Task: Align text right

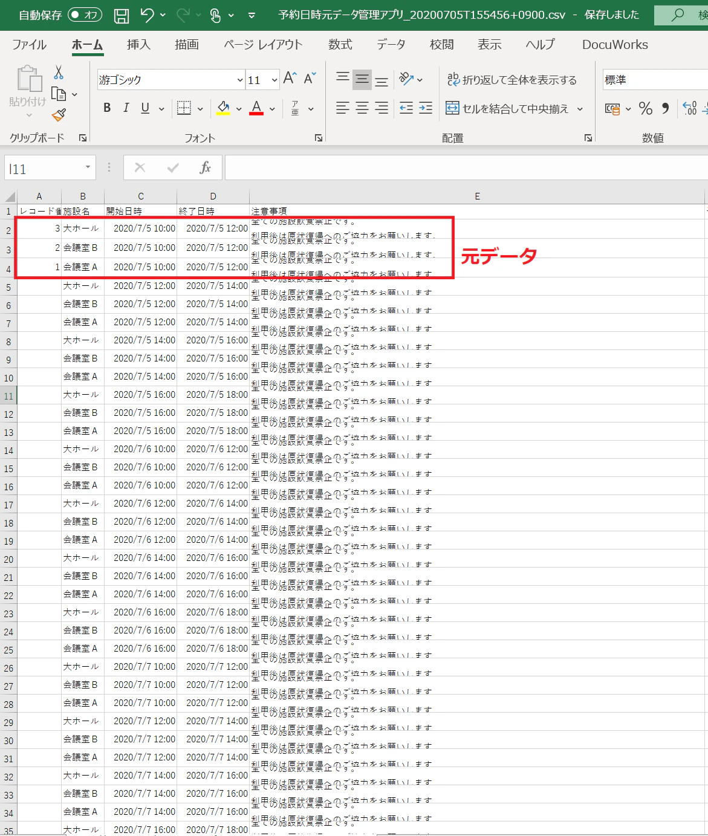Action: [x=382, y=108]
